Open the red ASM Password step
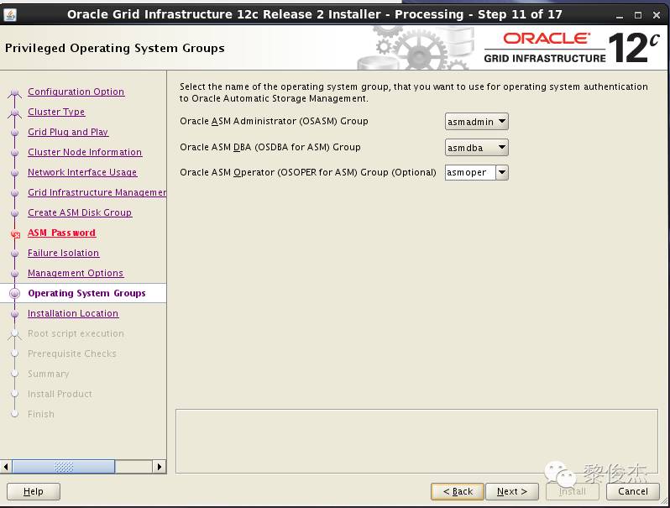Screen dimensions: 670x508 point(61,233)
